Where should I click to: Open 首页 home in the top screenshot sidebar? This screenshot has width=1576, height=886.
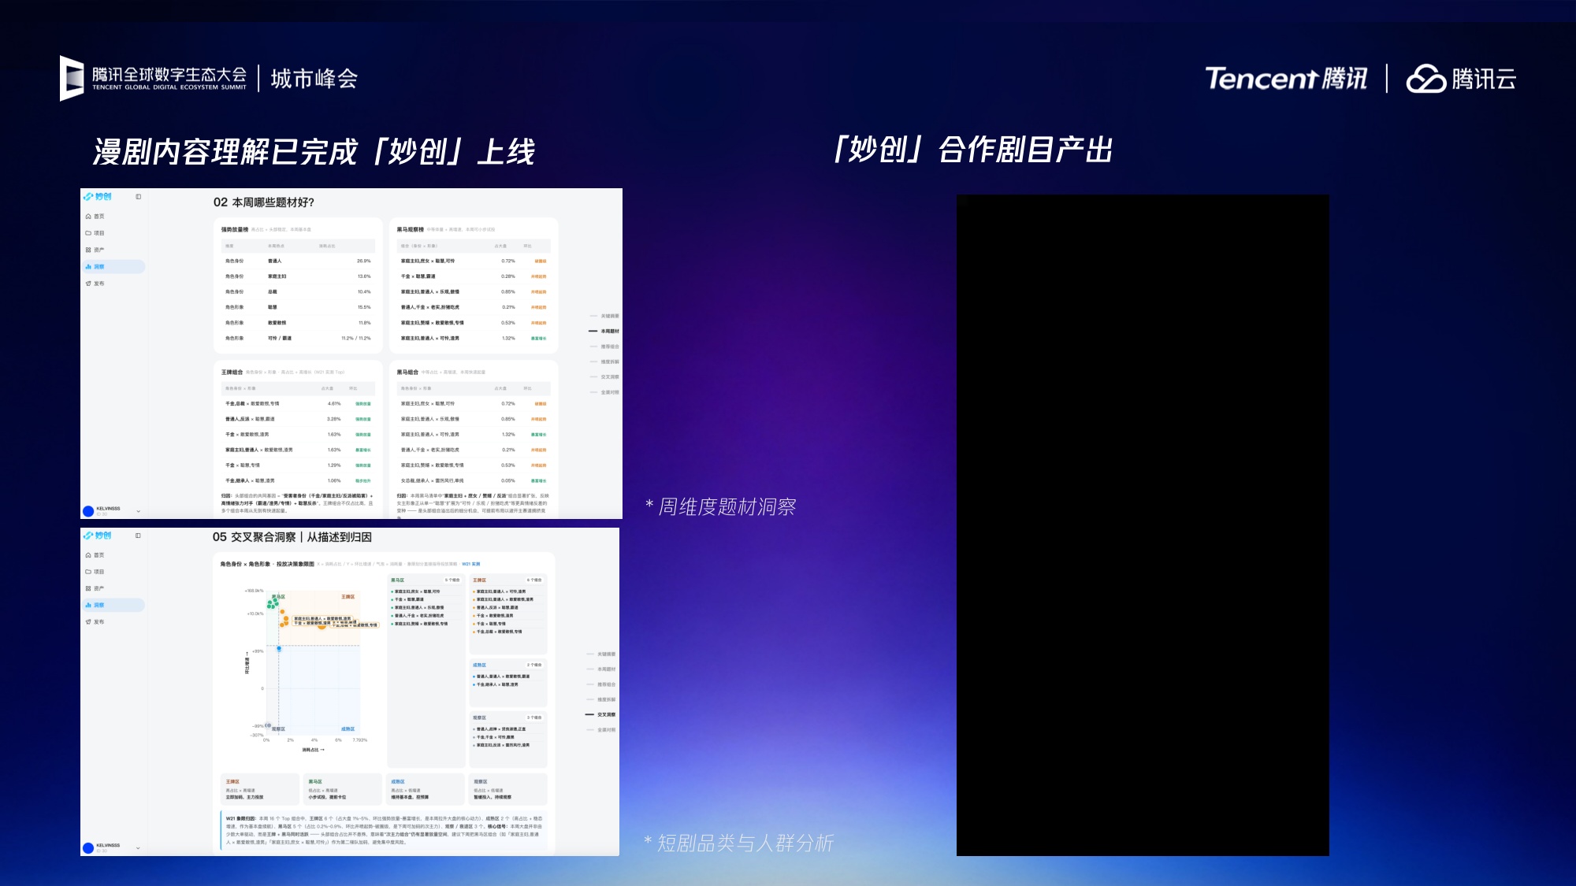[95, 217]
